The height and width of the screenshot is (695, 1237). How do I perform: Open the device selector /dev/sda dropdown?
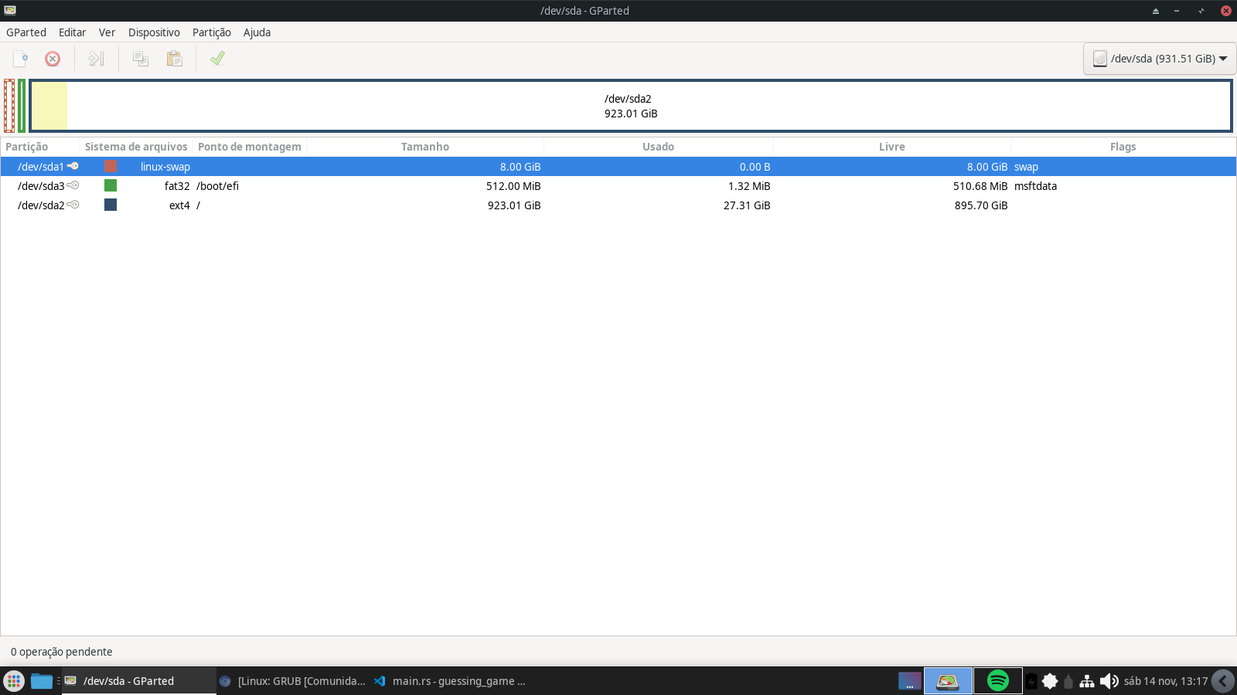click(1160, 59)
